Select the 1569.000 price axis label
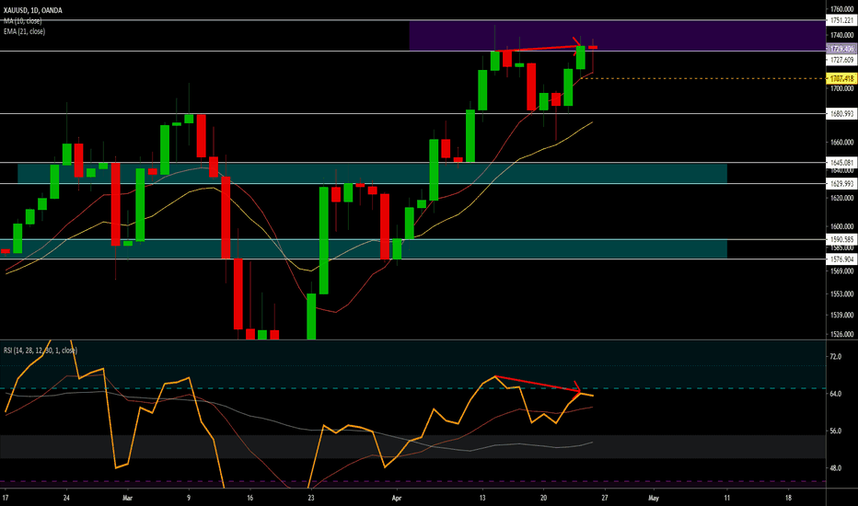Image resolution: width=858 pixels, height=506 pixels. click(x=841, y=270)
